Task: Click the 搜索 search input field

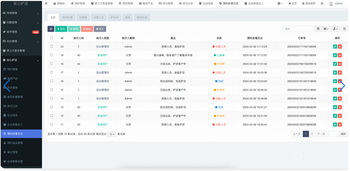Action: click(x=298, y=29)
